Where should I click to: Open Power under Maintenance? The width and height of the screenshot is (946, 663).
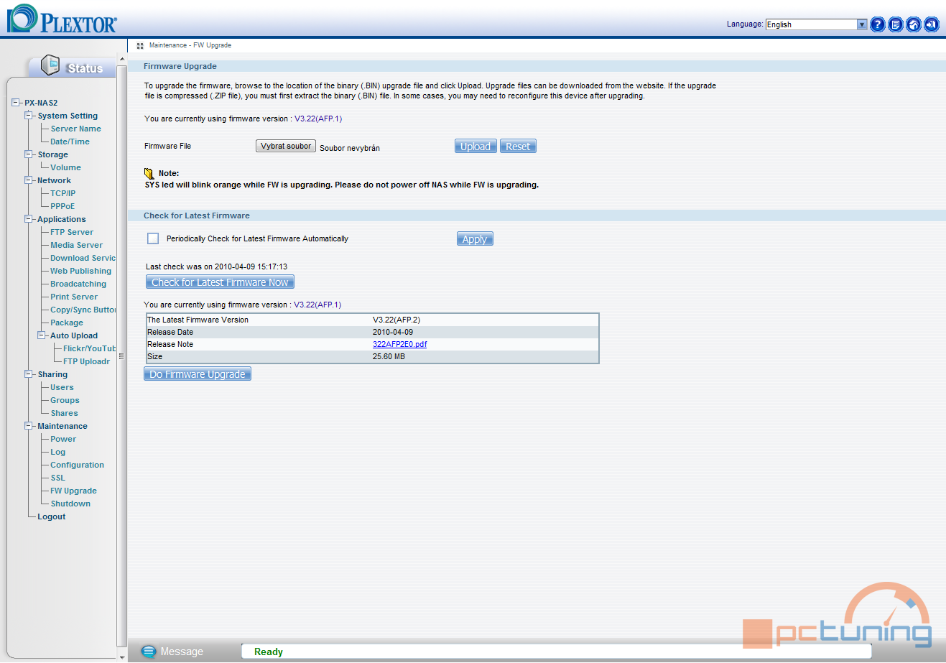(63, 439)
